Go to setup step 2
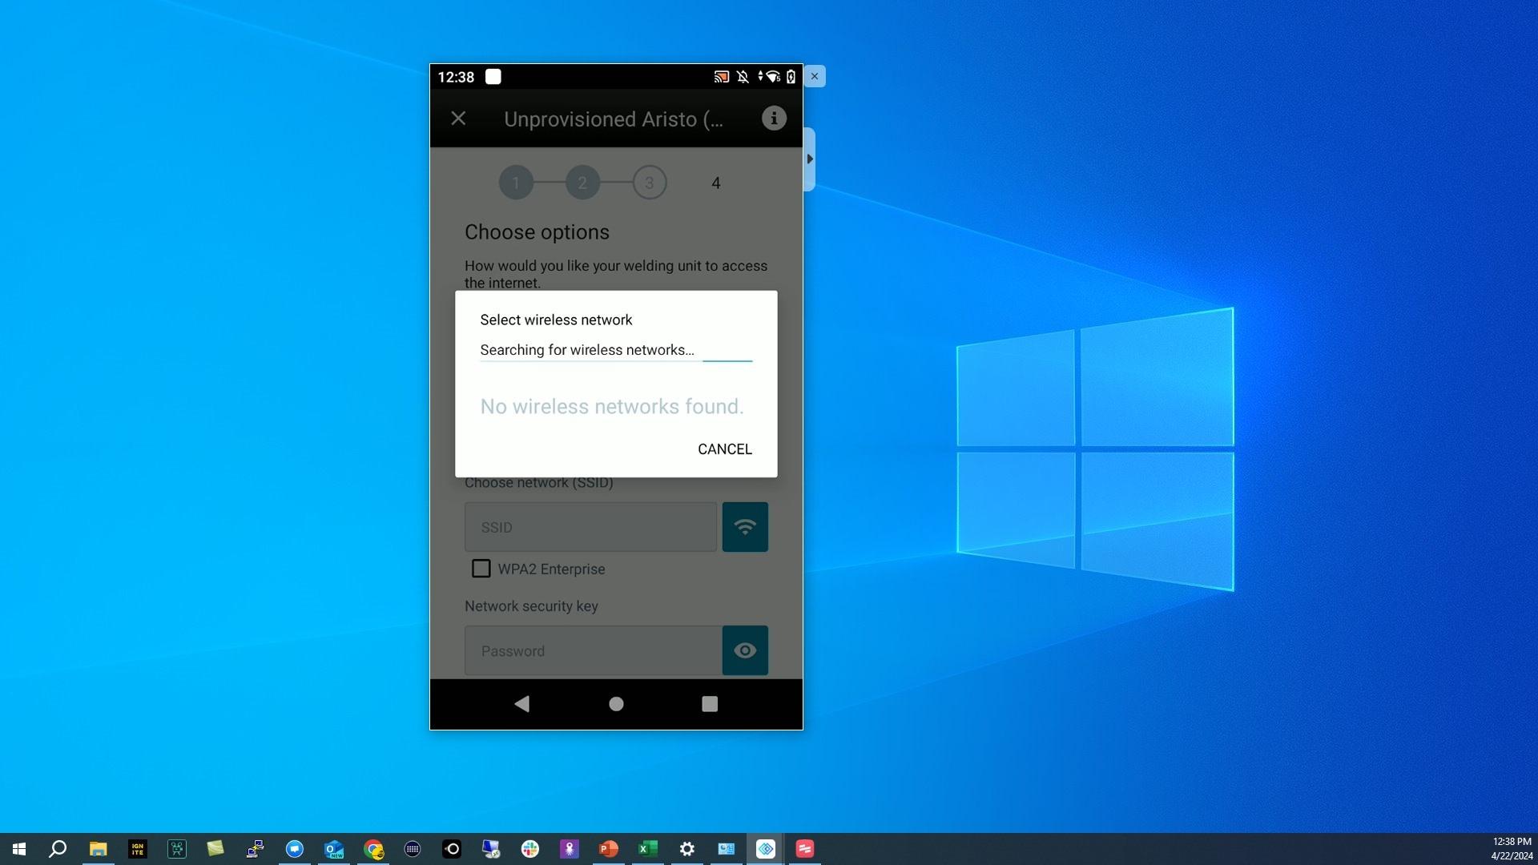 [582, 183]
